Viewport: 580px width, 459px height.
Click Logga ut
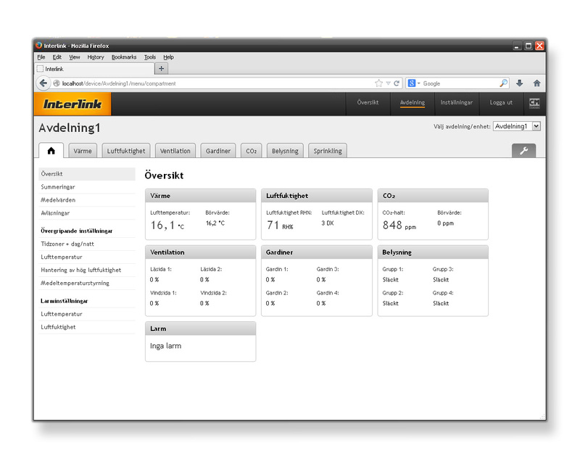501,102
